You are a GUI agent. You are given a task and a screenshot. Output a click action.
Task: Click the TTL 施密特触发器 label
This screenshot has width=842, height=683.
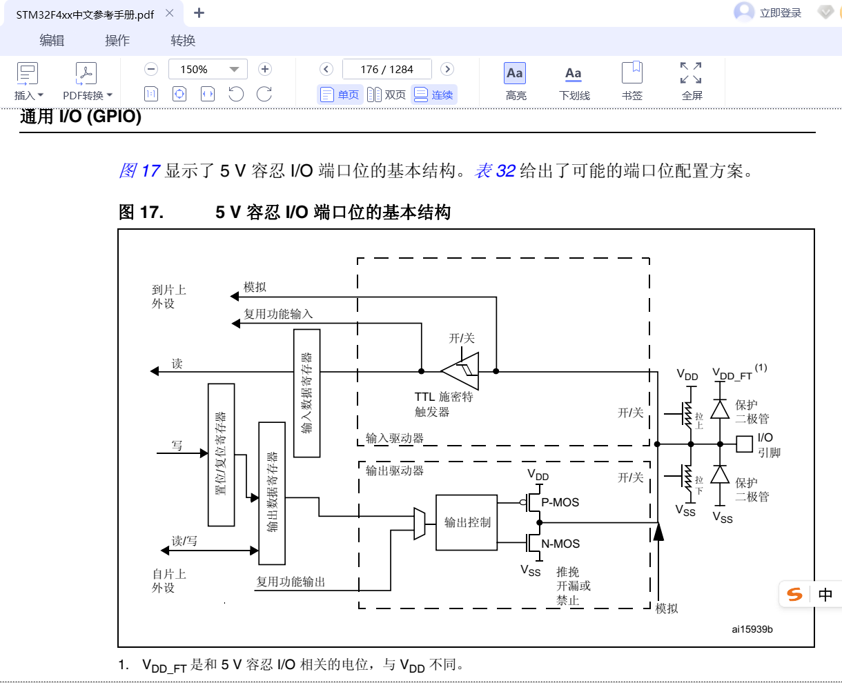[444, 404]
